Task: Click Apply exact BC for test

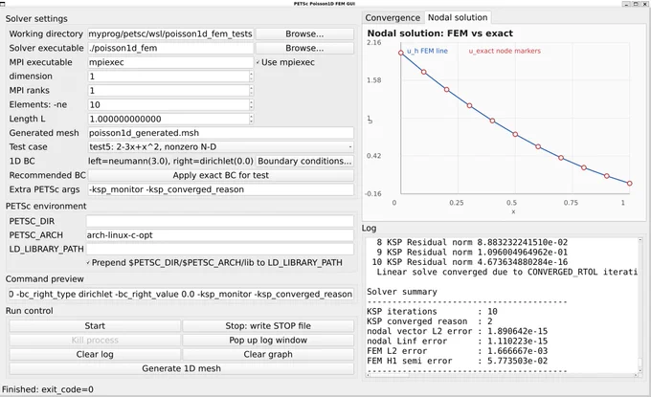Action: (x=220, y=175)
